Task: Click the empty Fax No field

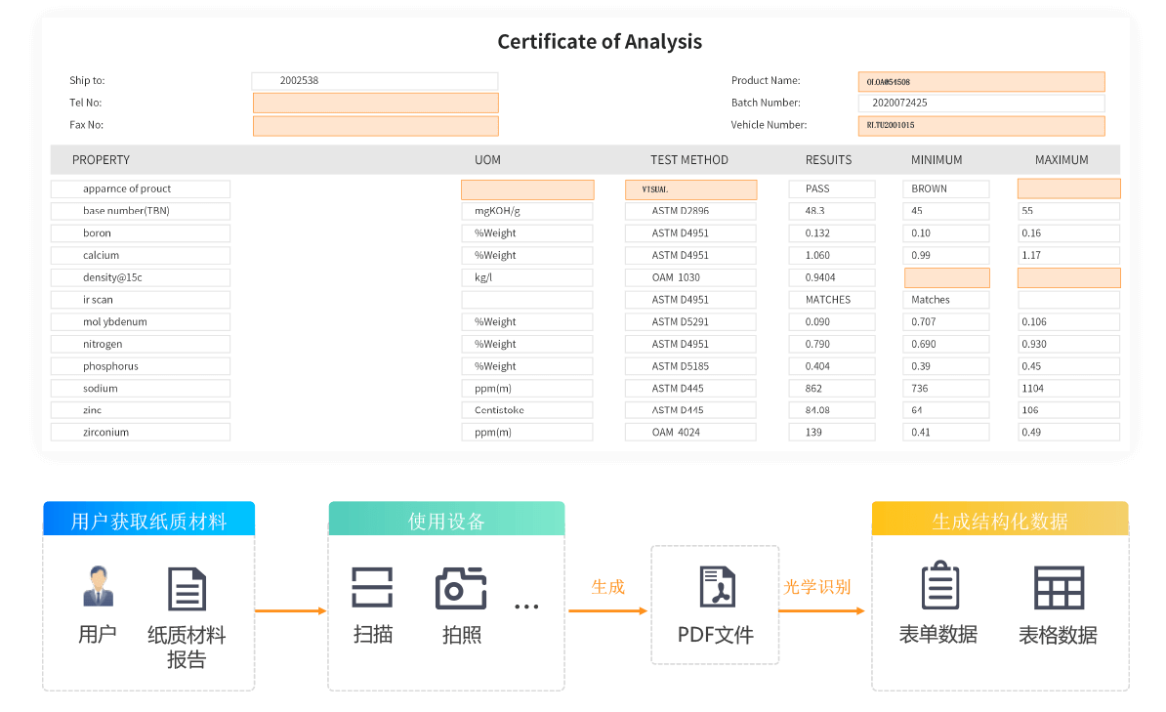Action: pos(375,126)
